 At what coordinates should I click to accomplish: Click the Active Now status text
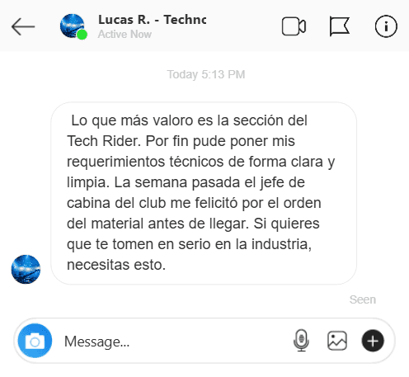(125, 35)
